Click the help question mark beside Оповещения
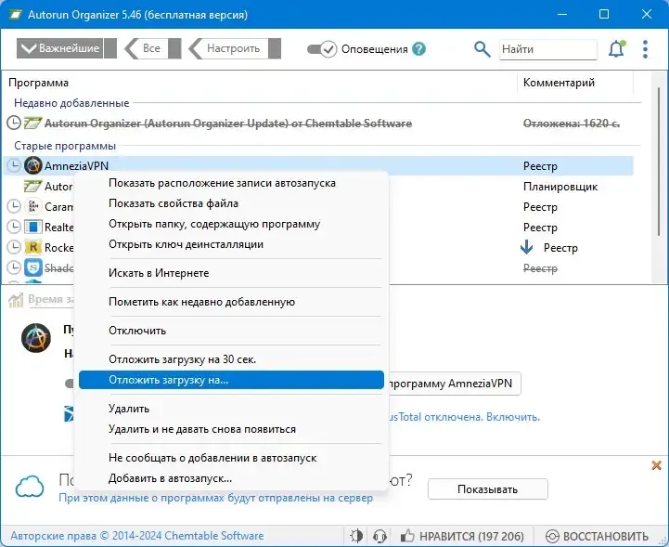Image resolution: width=669 pixels, height=547 pixels. click(x=419, y=49)
